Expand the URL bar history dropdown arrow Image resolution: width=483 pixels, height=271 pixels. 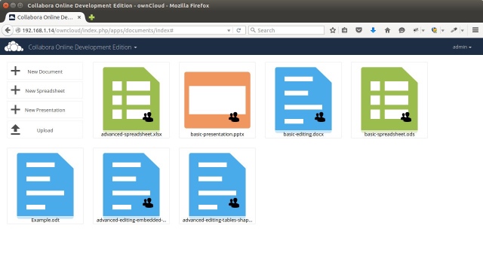[x=229, y=30]
